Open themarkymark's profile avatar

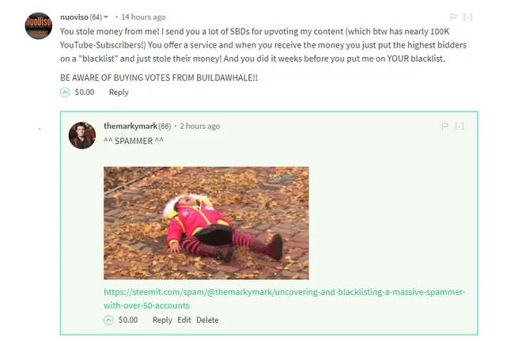point(82,135)
